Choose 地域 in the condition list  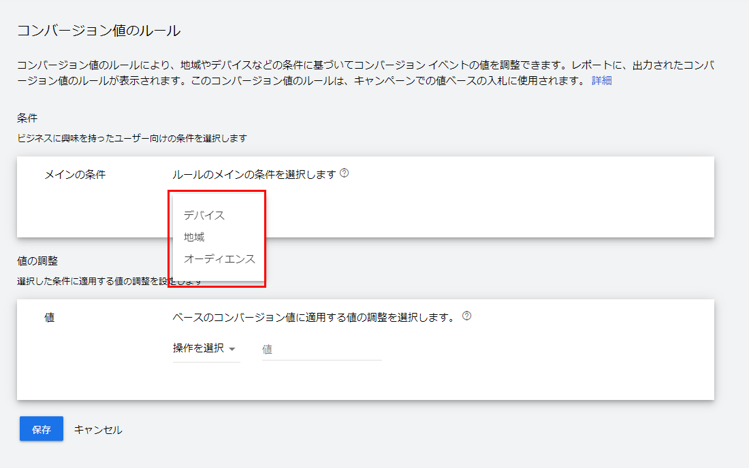[194, 237]
